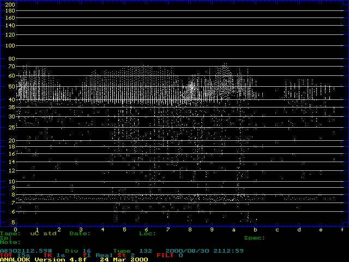349x262 pixels.
Task: Click time axis tick label 'd'
Action: [299, 230]
